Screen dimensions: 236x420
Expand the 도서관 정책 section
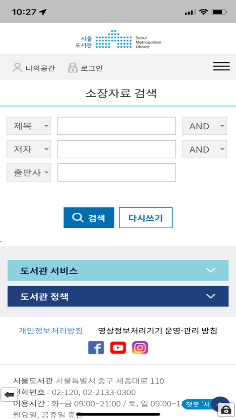(118, 296)
